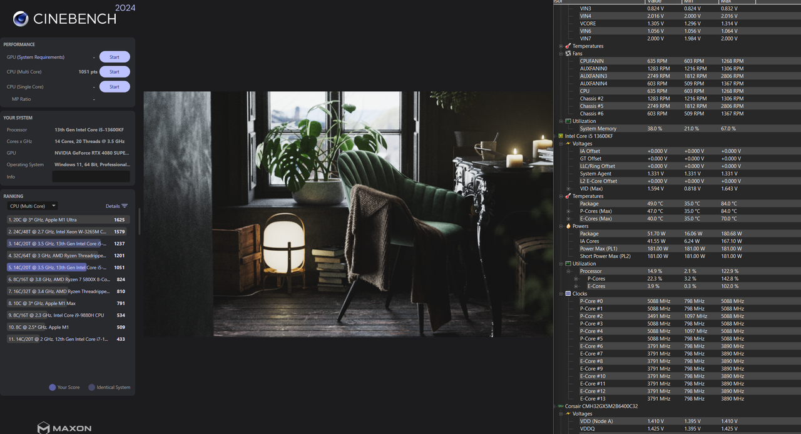Collapse the Powers node
Image resolution: width=801 pixels, height=434 pixels.
pyautogui.click(x=561, y=226)
